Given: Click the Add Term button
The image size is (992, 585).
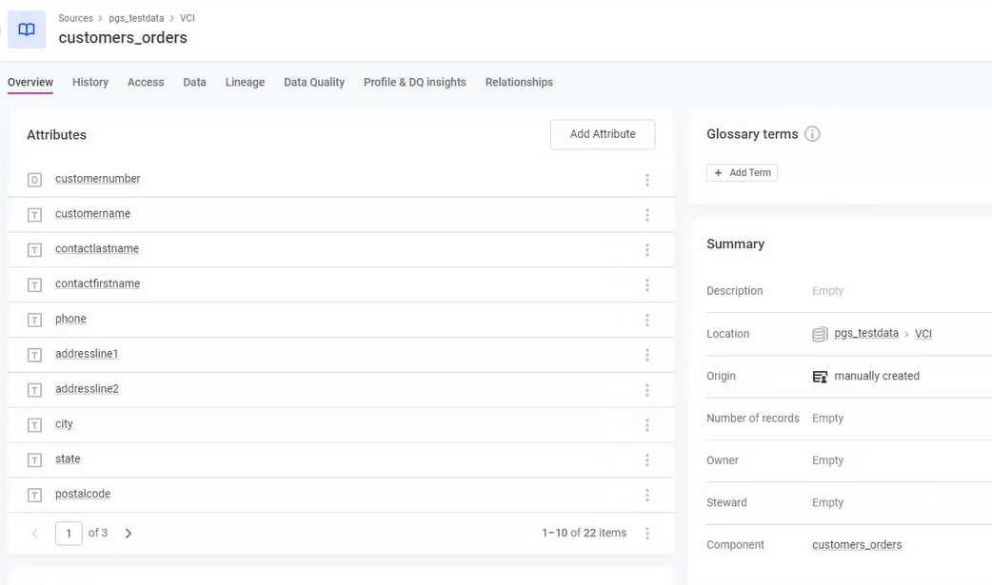Looking at the screenshot, I should coord(742,173).
